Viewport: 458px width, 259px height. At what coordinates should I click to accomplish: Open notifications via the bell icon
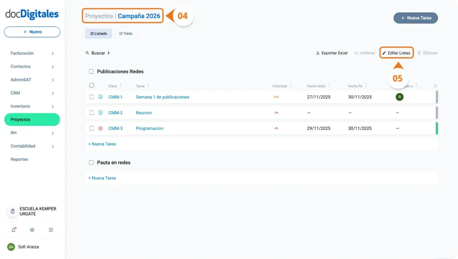click(x=13, y=229)
